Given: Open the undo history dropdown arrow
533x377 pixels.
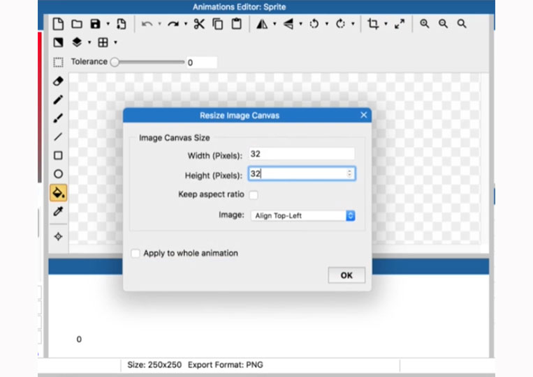Looking at the screenshot, I should (x=159, y=24).
